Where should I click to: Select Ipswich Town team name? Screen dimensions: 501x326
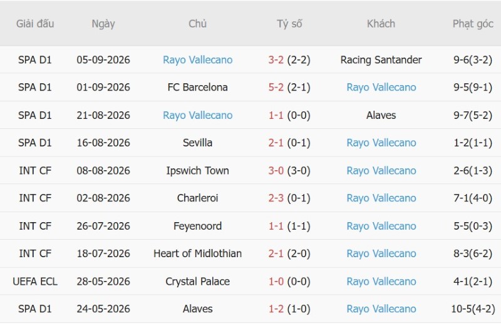point(197,170)
